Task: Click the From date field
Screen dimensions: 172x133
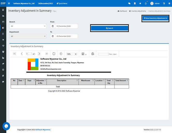Action: point(66,26)
